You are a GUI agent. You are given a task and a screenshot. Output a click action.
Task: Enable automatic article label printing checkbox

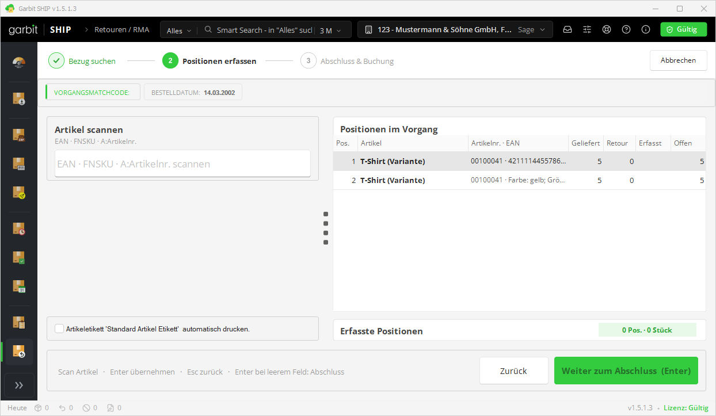point(59,329)
